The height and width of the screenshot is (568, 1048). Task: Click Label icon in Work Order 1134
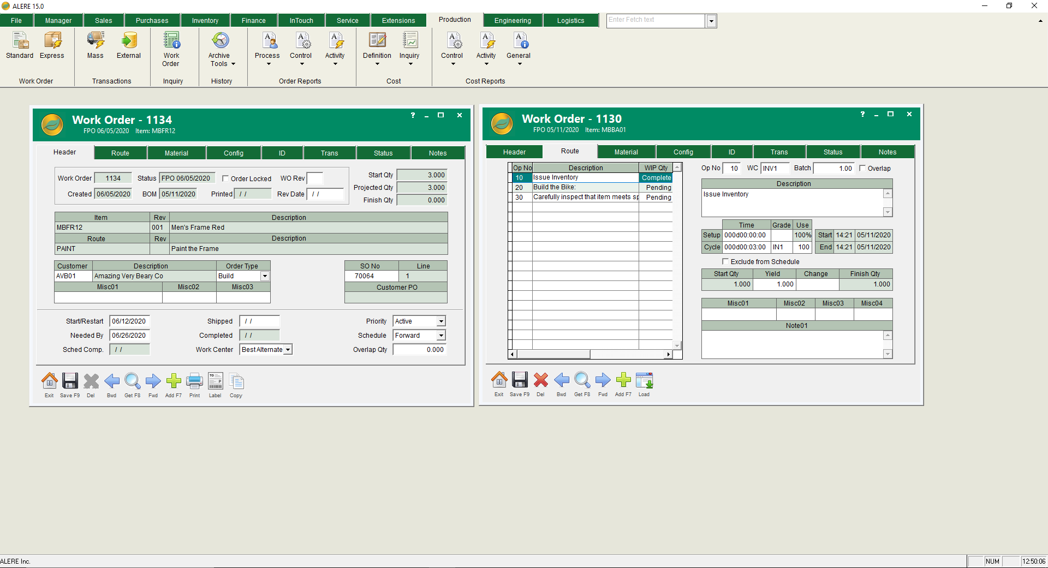[215, 381]
